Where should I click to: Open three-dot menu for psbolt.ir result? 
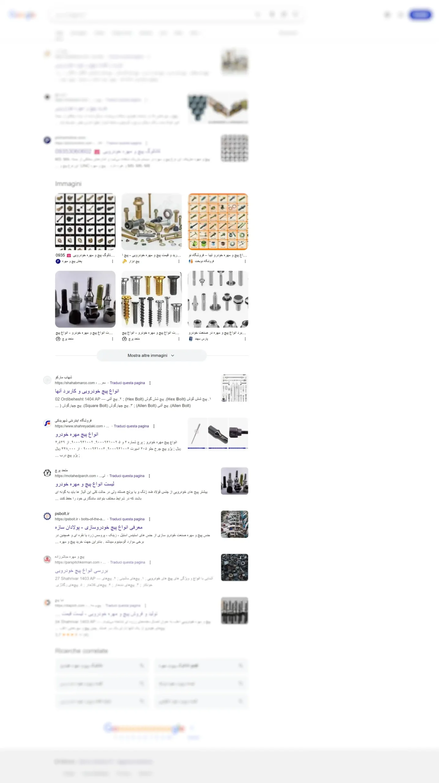click(x=149, y=519)
